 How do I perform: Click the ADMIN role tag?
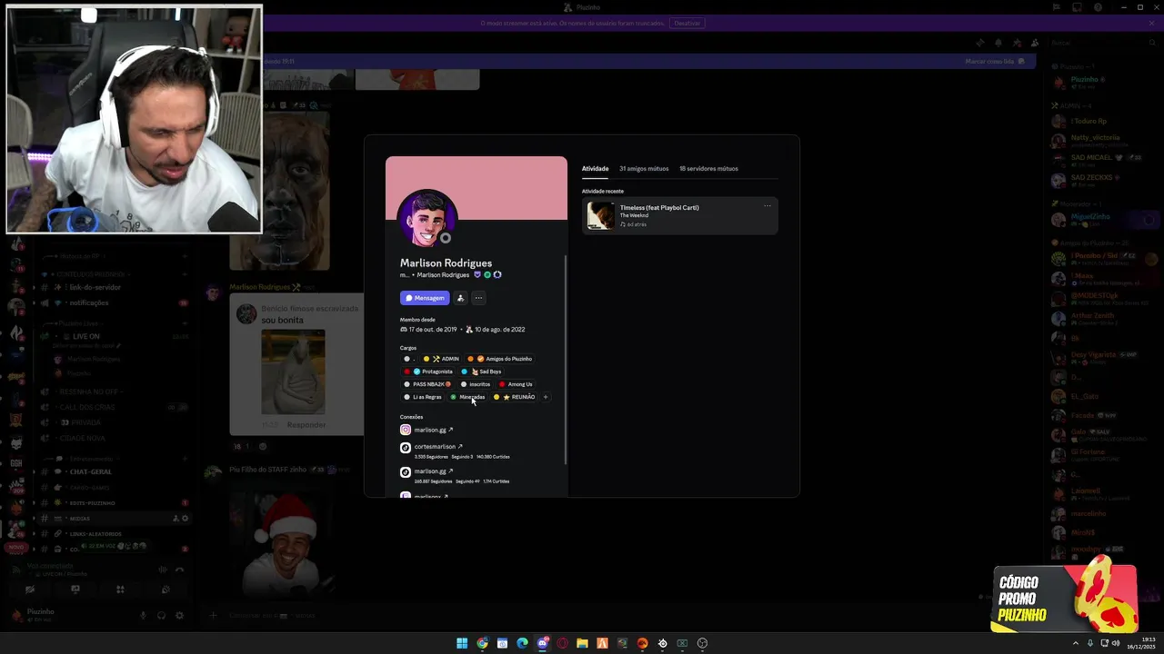pyautogui.click(x=442, y=359)
